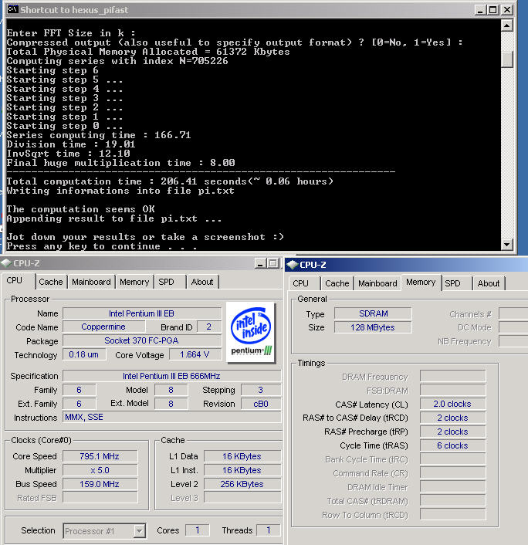Click the Package value 'Socket 370 FC-PGA'
528x545 pixels.
(142, 340)
